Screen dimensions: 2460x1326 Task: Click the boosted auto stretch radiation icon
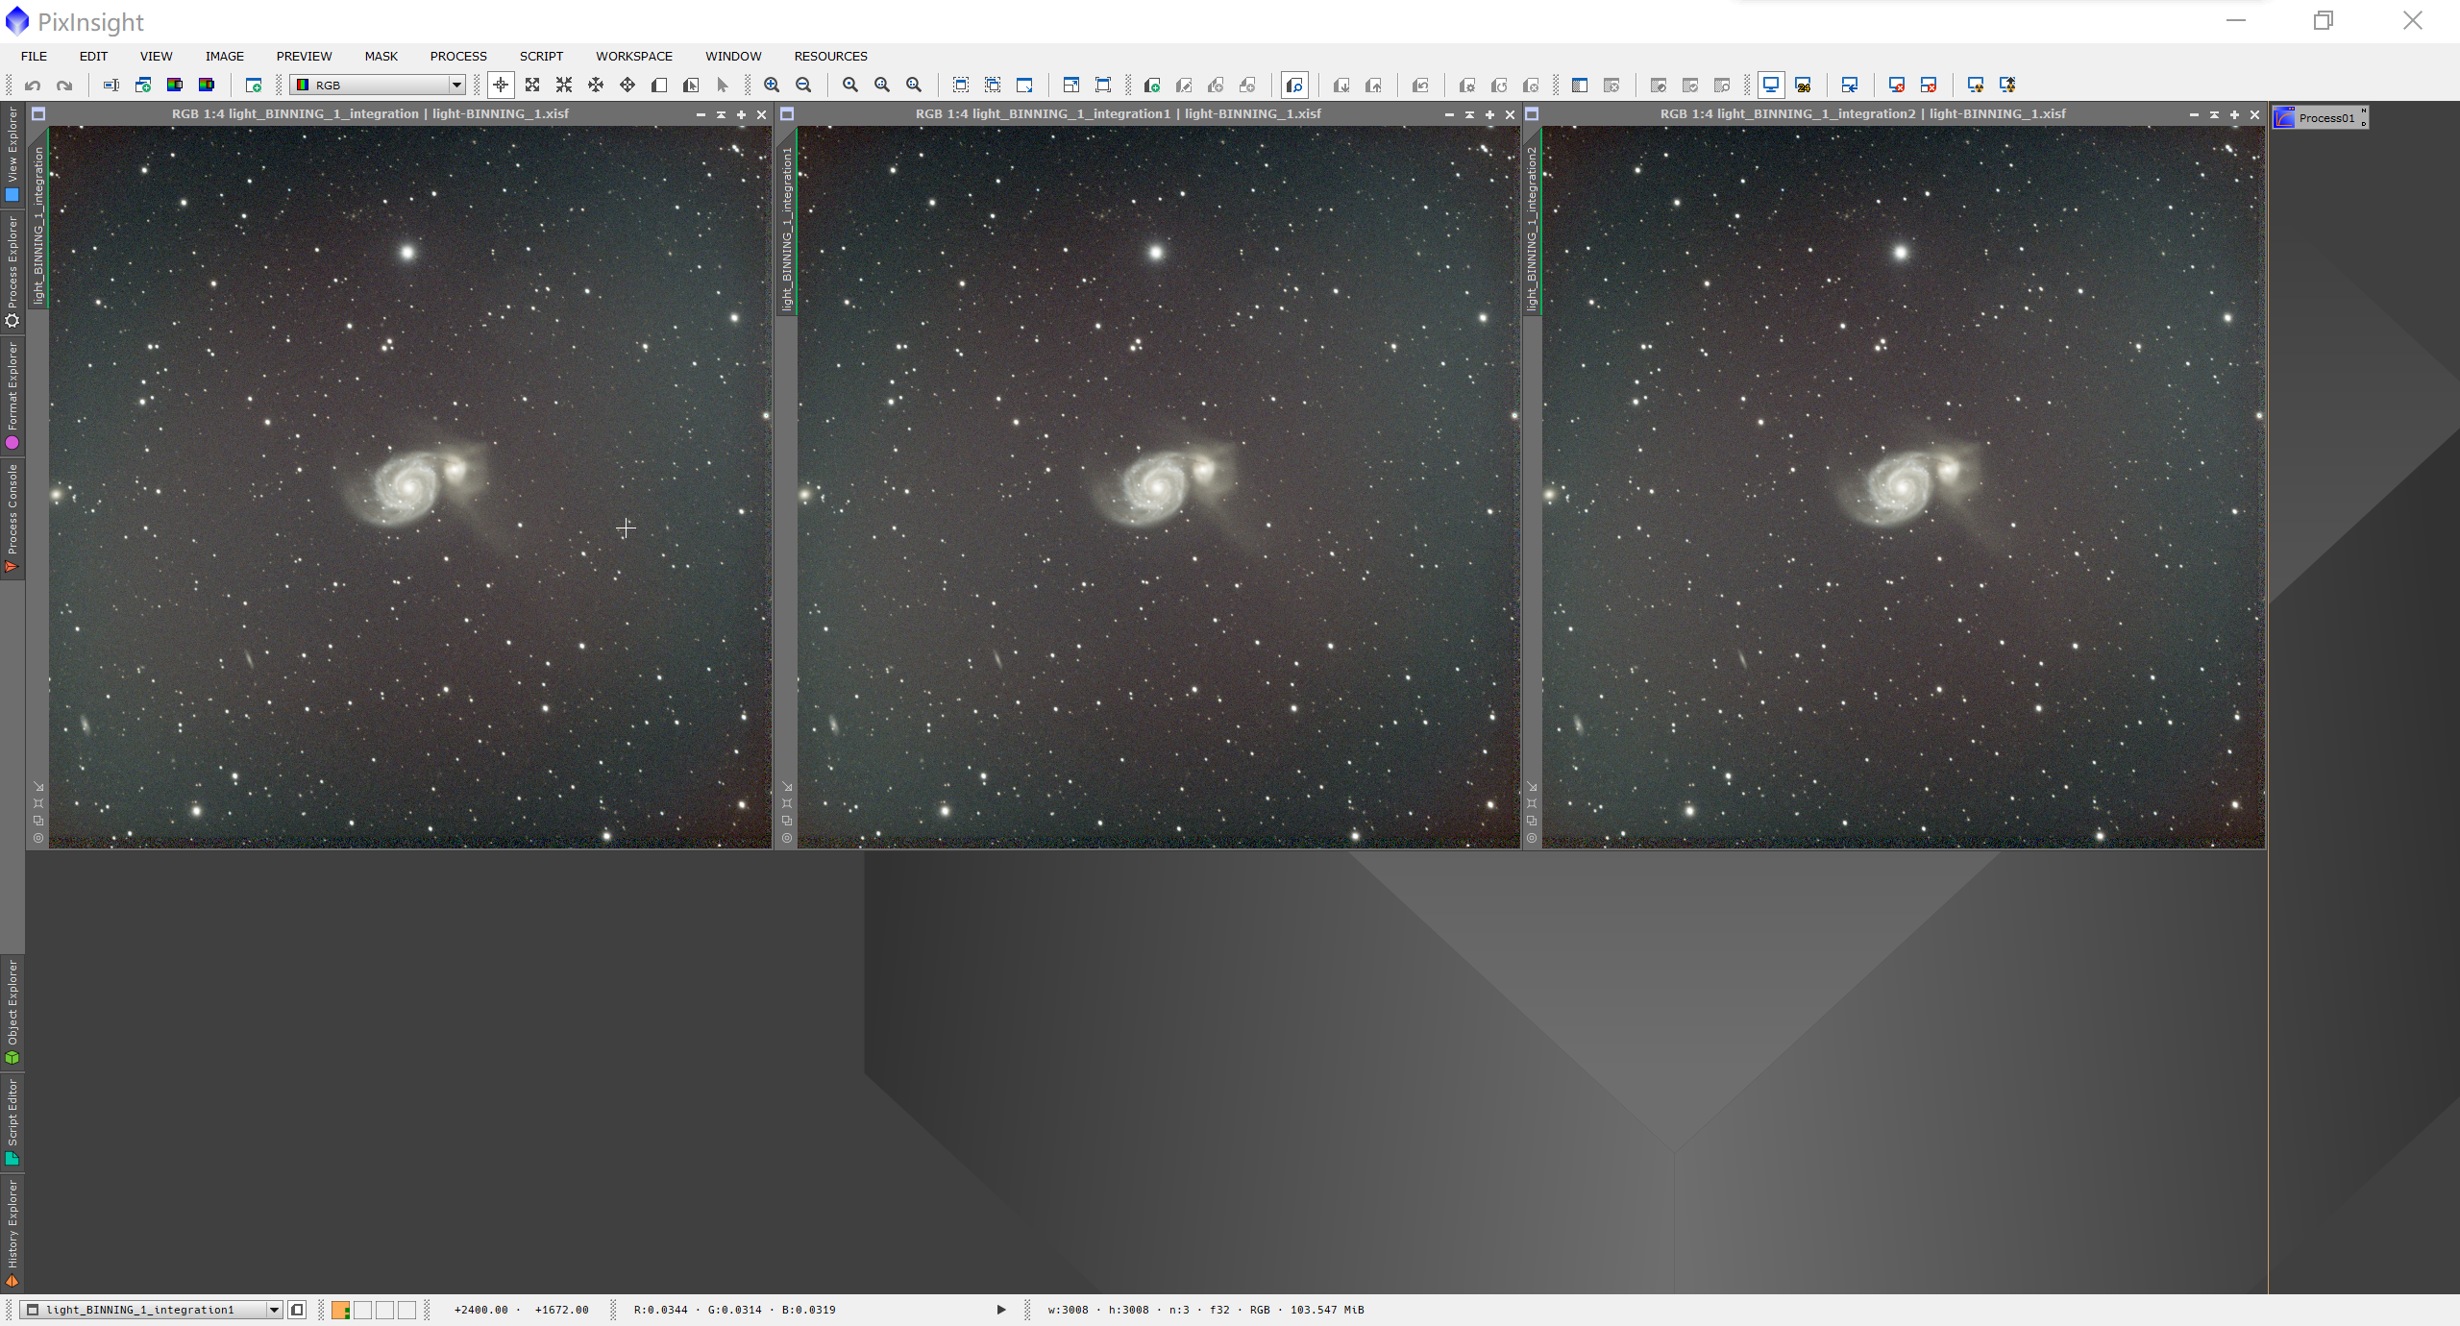pyautogui.click(x=2007, y=86)
